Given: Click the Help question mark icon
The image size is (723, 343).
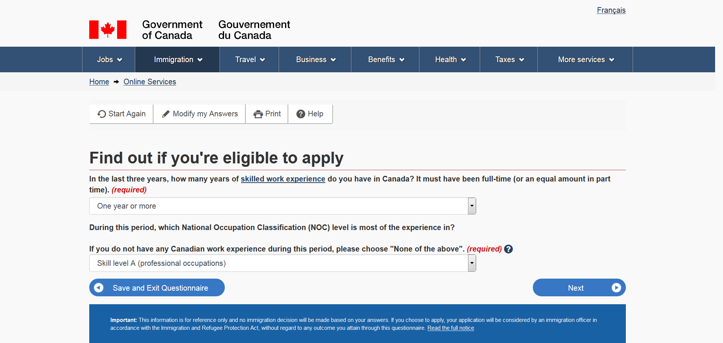Looking at the screenshot, I should (300, 114).
